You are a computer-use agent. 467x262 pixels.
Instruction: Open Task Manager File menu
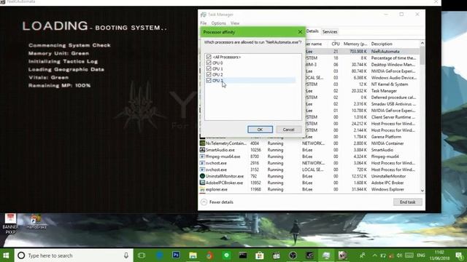click(x=204, y=23)
